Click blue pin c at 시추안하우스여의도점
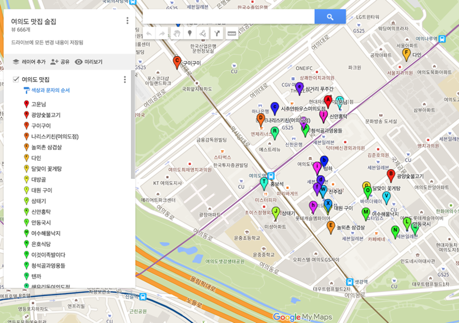 pyautogui.click(x=274, y=108)
